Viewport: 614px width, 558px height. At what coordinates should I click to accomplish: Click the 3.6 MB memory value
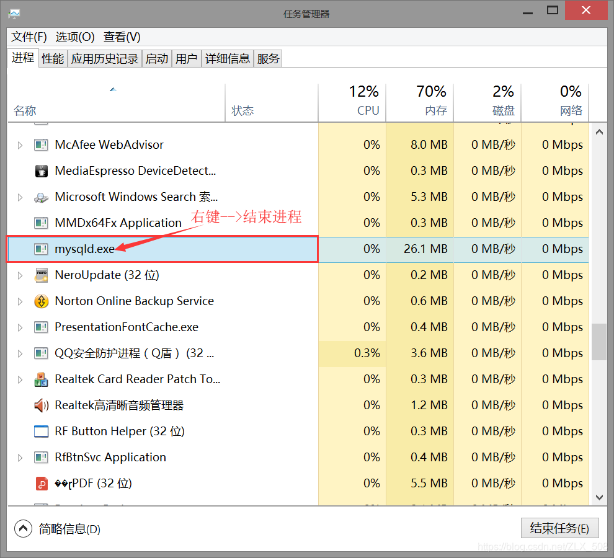pyautogui.click(x=429, y=353)
